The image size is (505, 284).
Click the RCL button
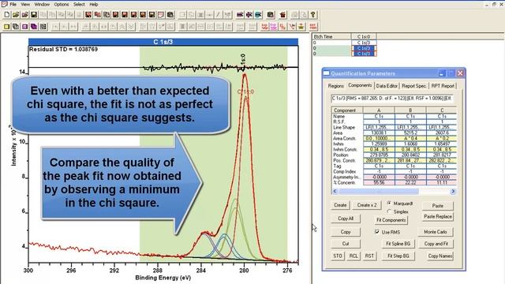click(353, 256)
